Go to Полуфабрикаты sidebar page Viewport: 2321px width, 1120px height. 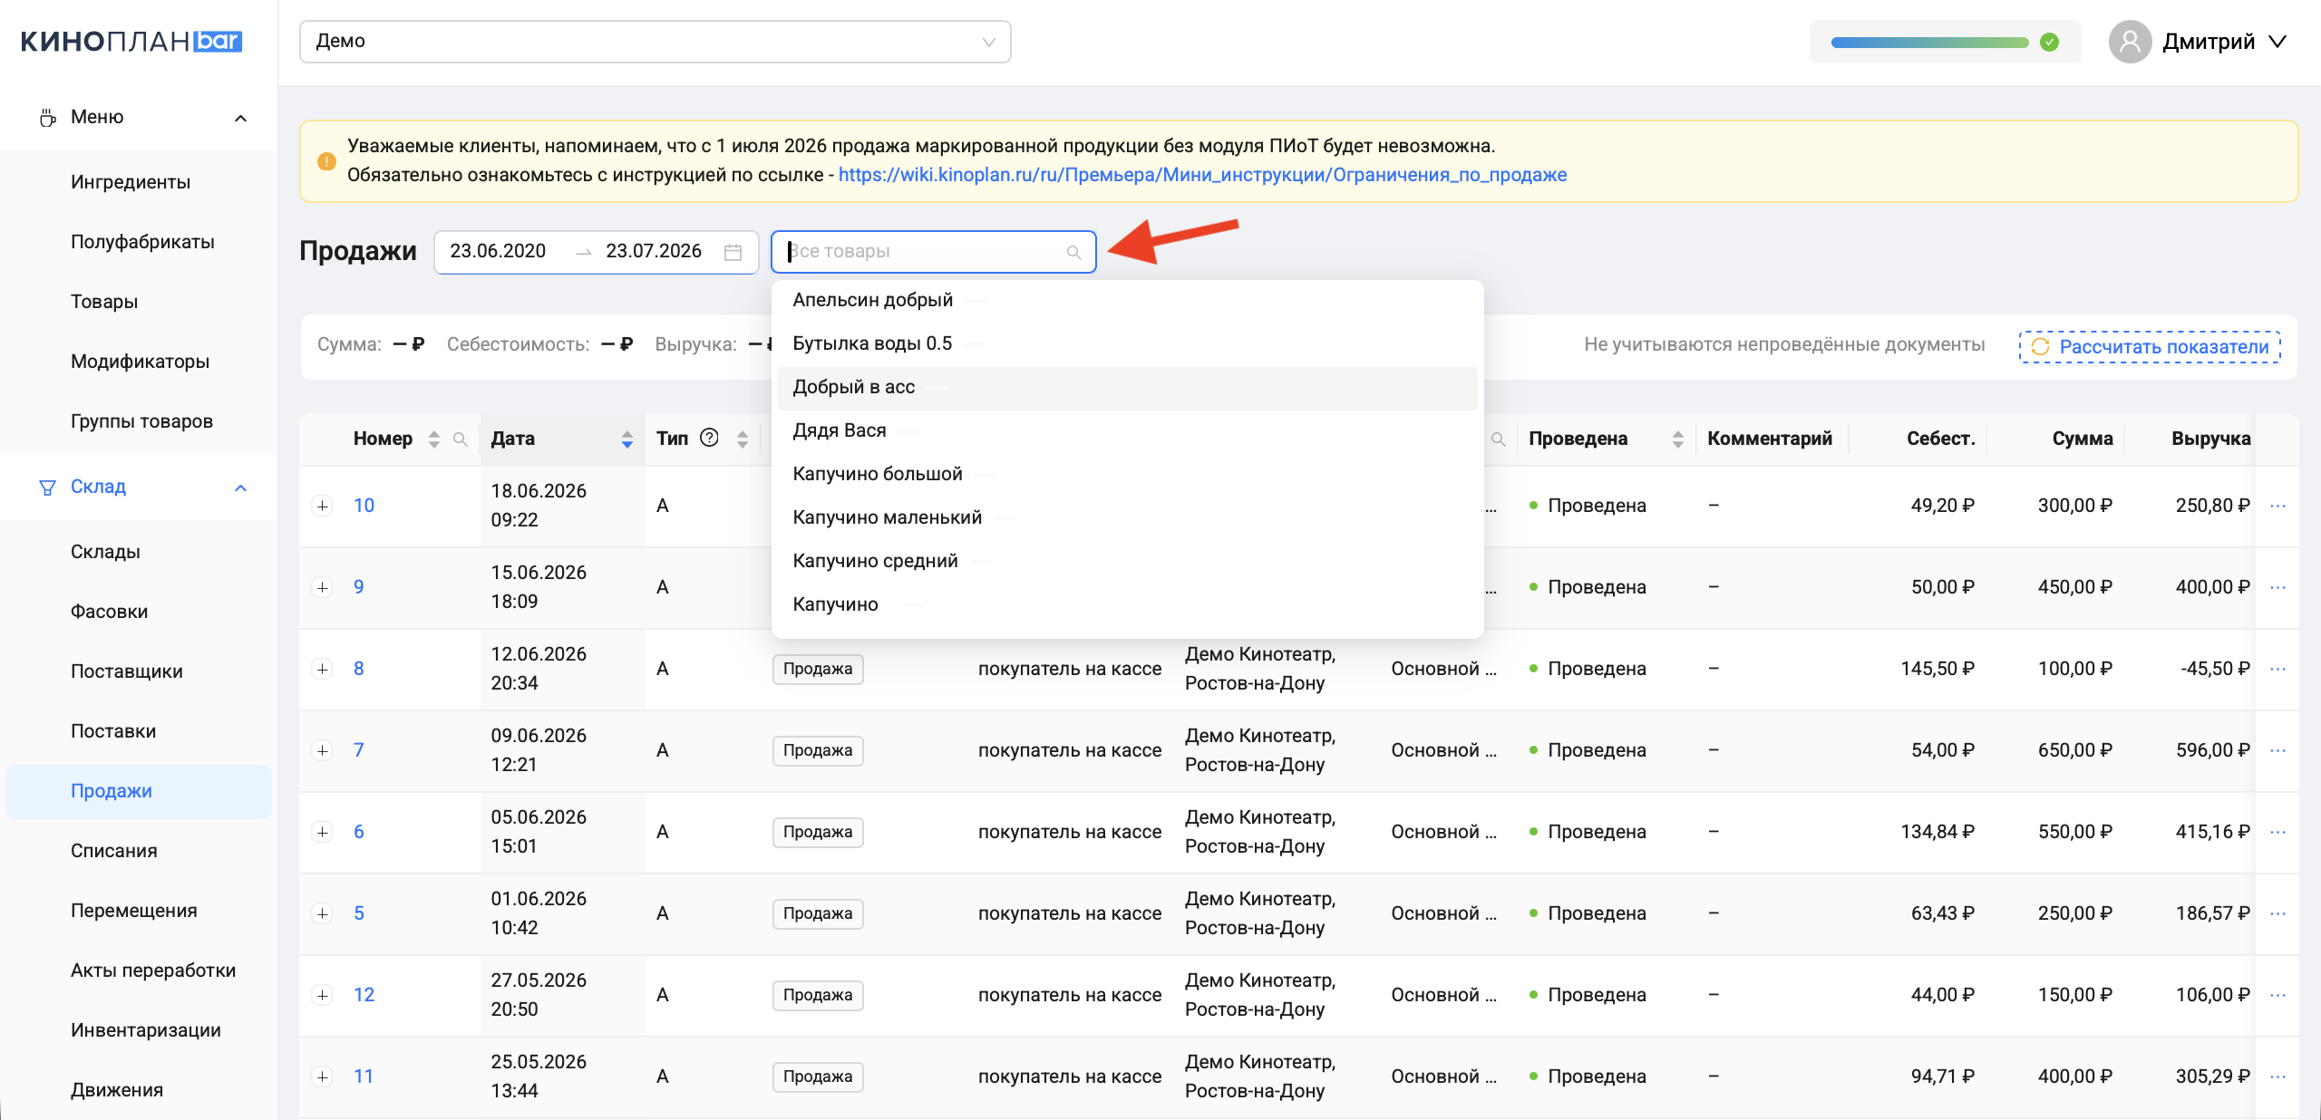[x=142, y=242]
